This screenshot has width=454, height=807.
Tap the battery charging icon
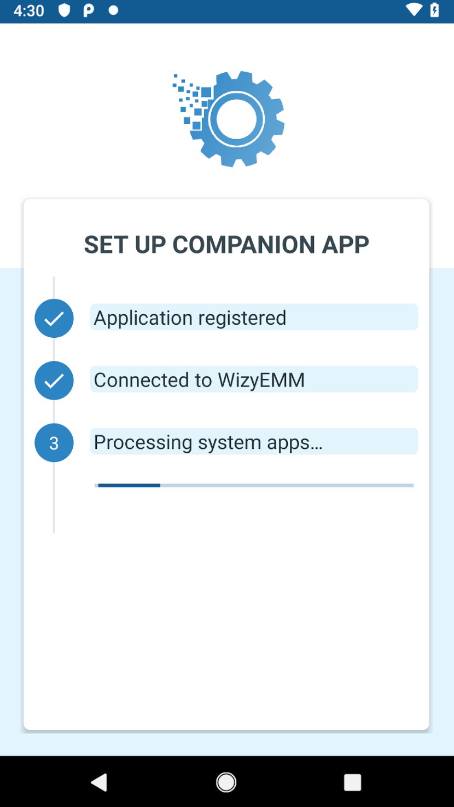click(435, 10)
